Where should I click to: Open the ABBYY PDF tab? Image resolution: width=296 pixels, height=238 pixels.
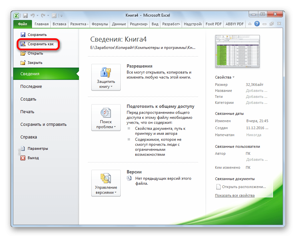pyautogui.click(x=234, y=24)
